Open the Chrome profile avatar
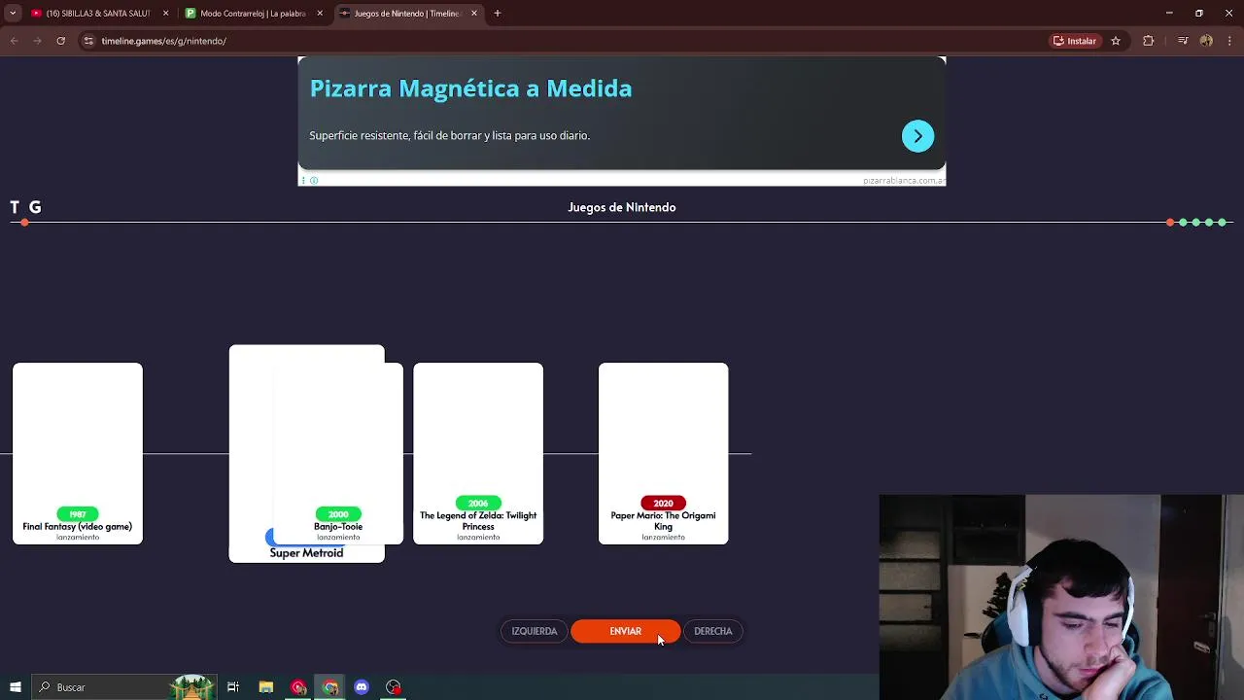Screen dimensions: 1244x700 pyautogui.click(x=1206, y=41)
